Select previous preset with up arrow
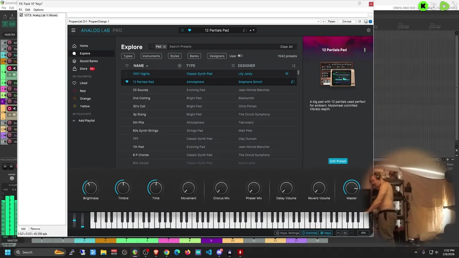 [x=251, y=30]
